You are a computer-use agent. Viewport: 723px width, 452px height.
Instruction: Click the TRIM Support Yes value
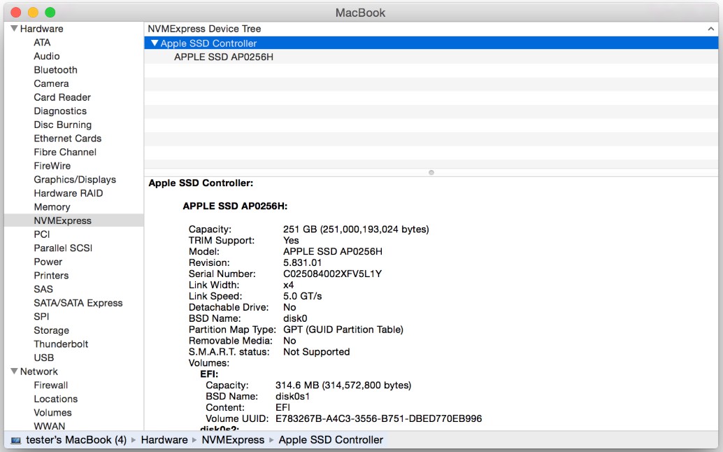point(290,240)
